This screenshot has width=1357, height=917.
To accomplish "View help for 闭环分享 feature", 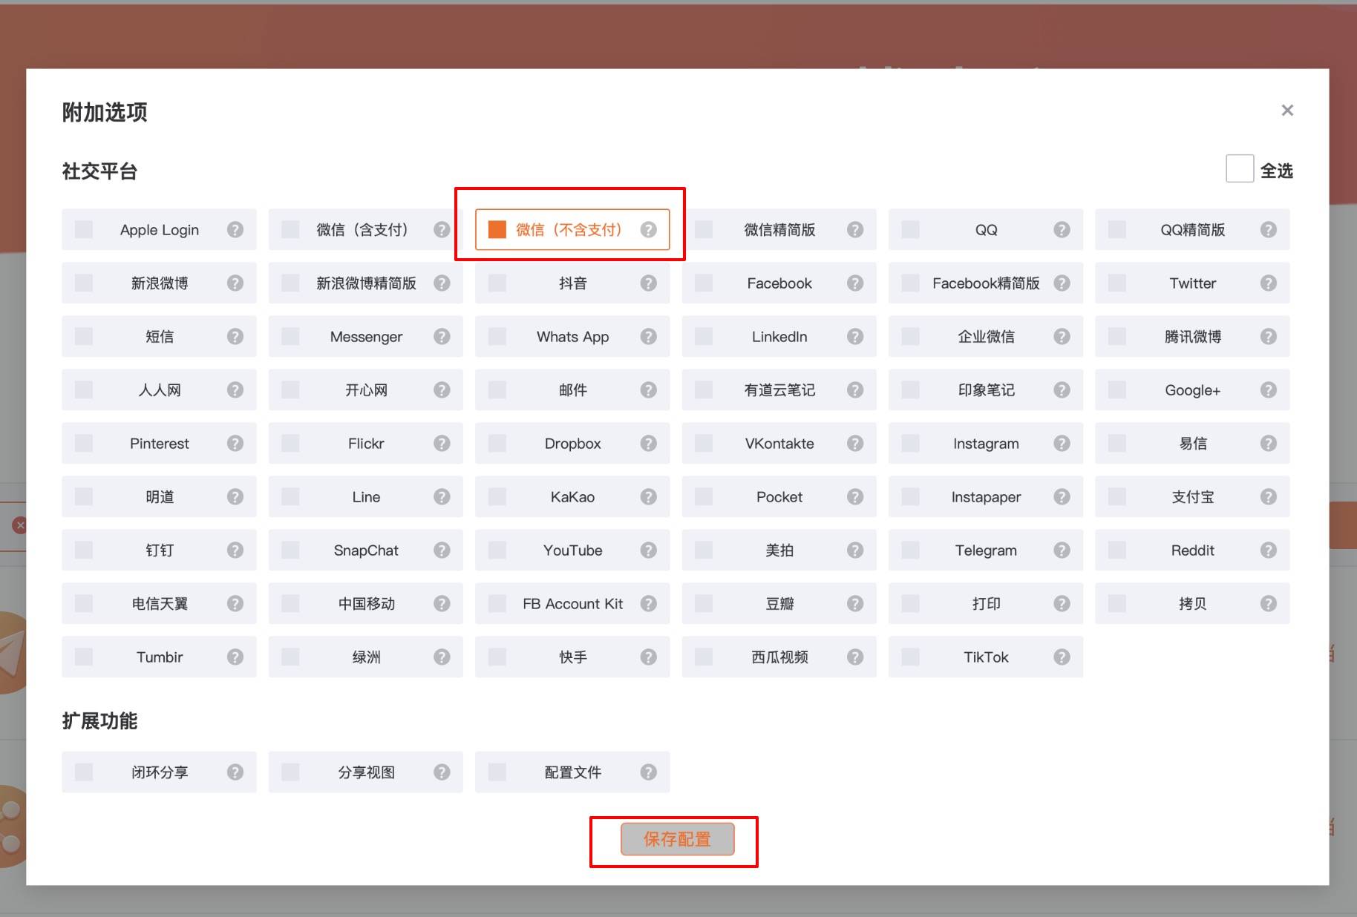I will click(236, 772).
